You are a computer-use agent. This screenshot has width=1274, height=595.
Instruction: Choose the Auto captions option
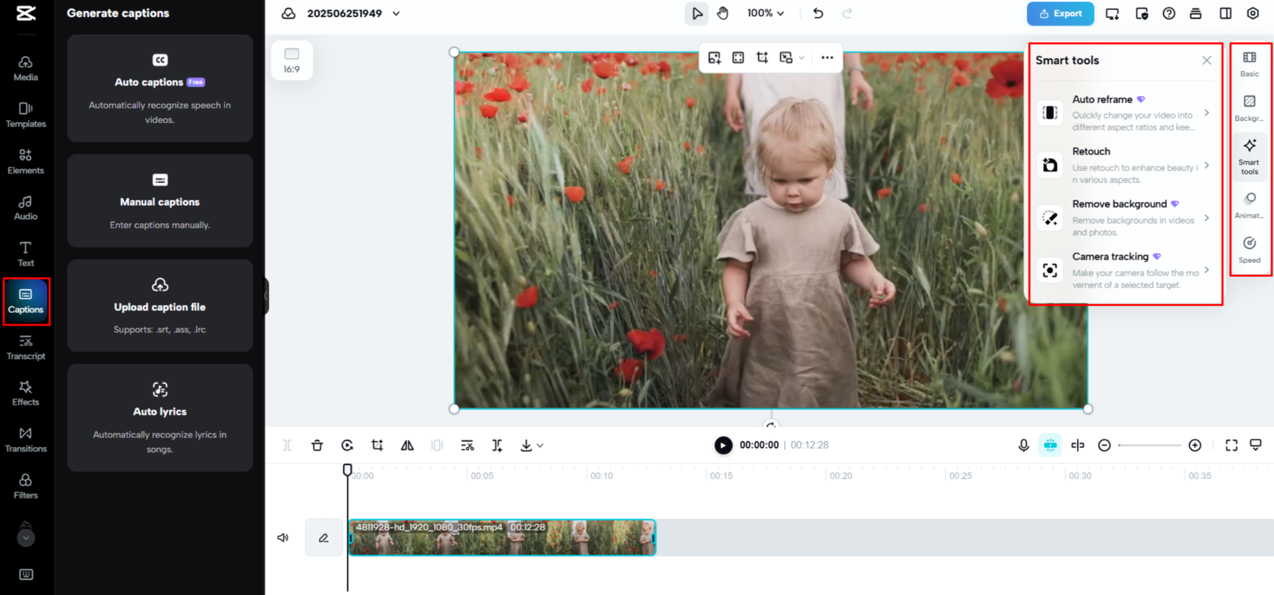tap(160, 88)
